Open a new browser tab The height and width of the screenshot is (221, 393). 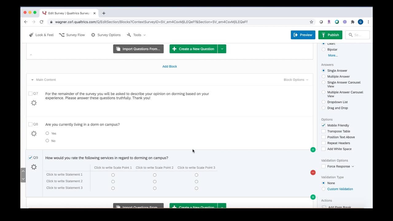click(104, 13)
